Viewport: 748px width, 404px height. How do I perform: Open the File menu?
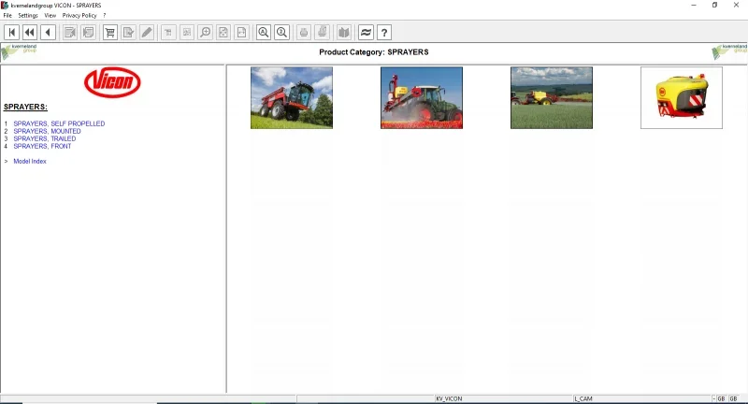tap(7, 15)
